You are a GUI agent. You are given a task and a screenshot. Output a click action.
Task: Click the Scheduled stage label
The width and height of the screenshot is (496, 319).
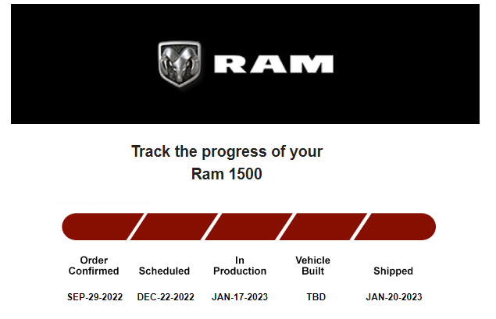click(x=164, y=271)
